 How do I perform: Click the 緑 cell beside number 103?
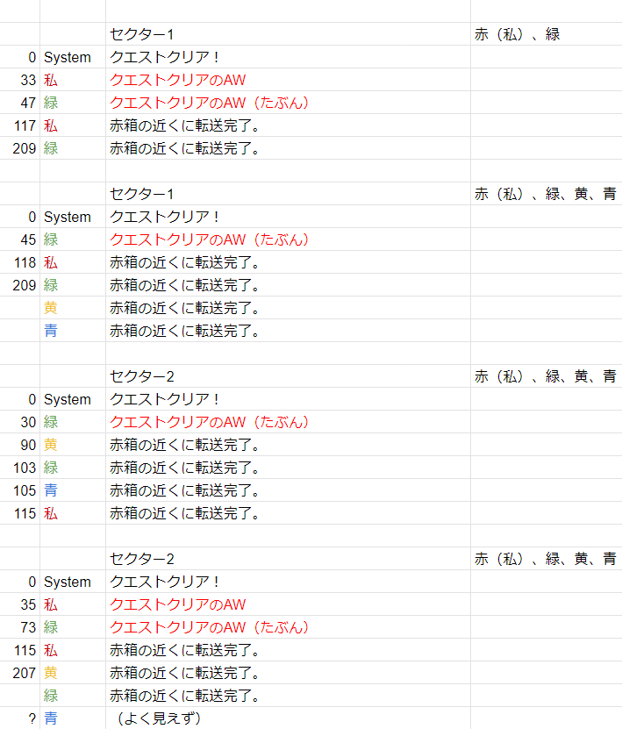[73, 468]
